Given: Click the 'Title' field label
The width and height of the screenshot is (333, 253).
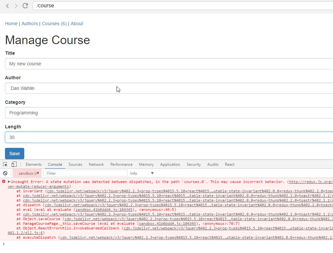Looking at the screenshot, I should 10,53.
